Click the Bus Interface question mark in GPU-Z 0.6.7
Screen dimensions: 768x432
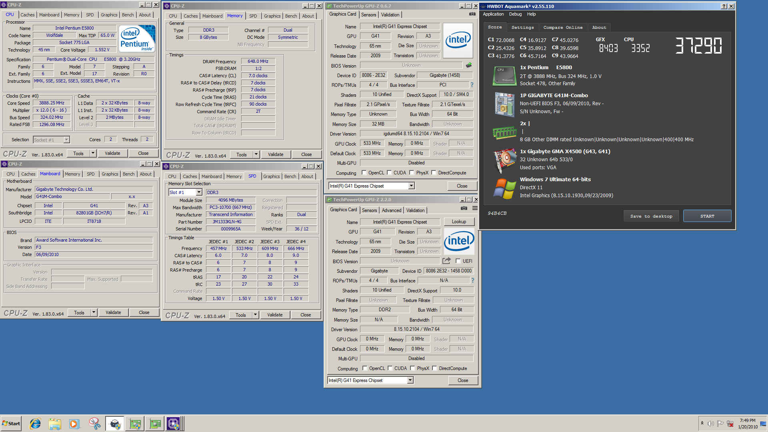click(x=472, y=85)
